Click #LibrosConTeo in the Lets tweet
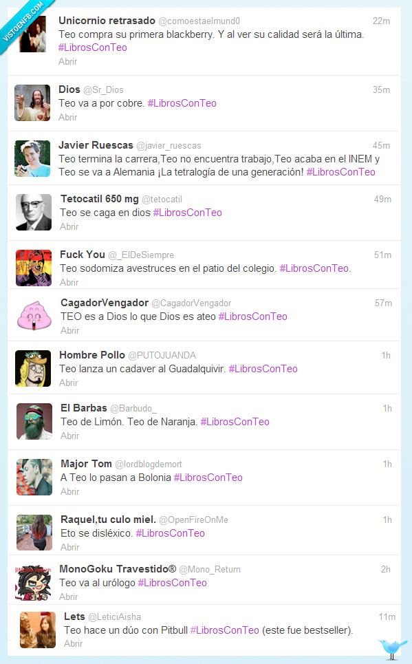The height and width of the screenshot is (664, 412). pyautogui.click(x=224, y=630)
